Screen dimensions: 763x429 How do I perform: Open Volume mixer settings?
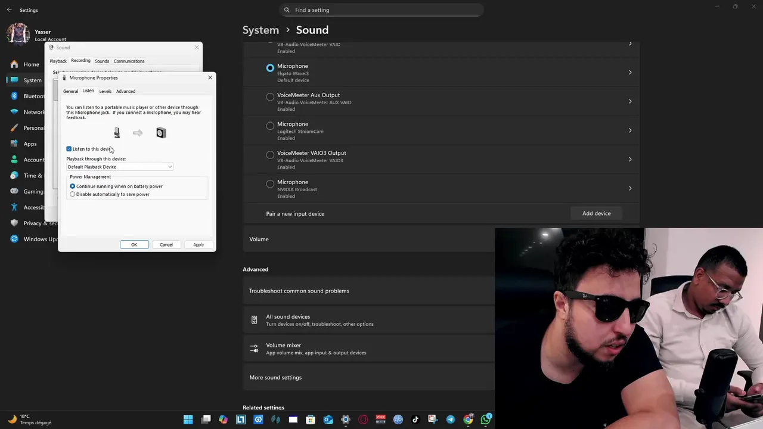pyautogui.click(x=368, y=349)
